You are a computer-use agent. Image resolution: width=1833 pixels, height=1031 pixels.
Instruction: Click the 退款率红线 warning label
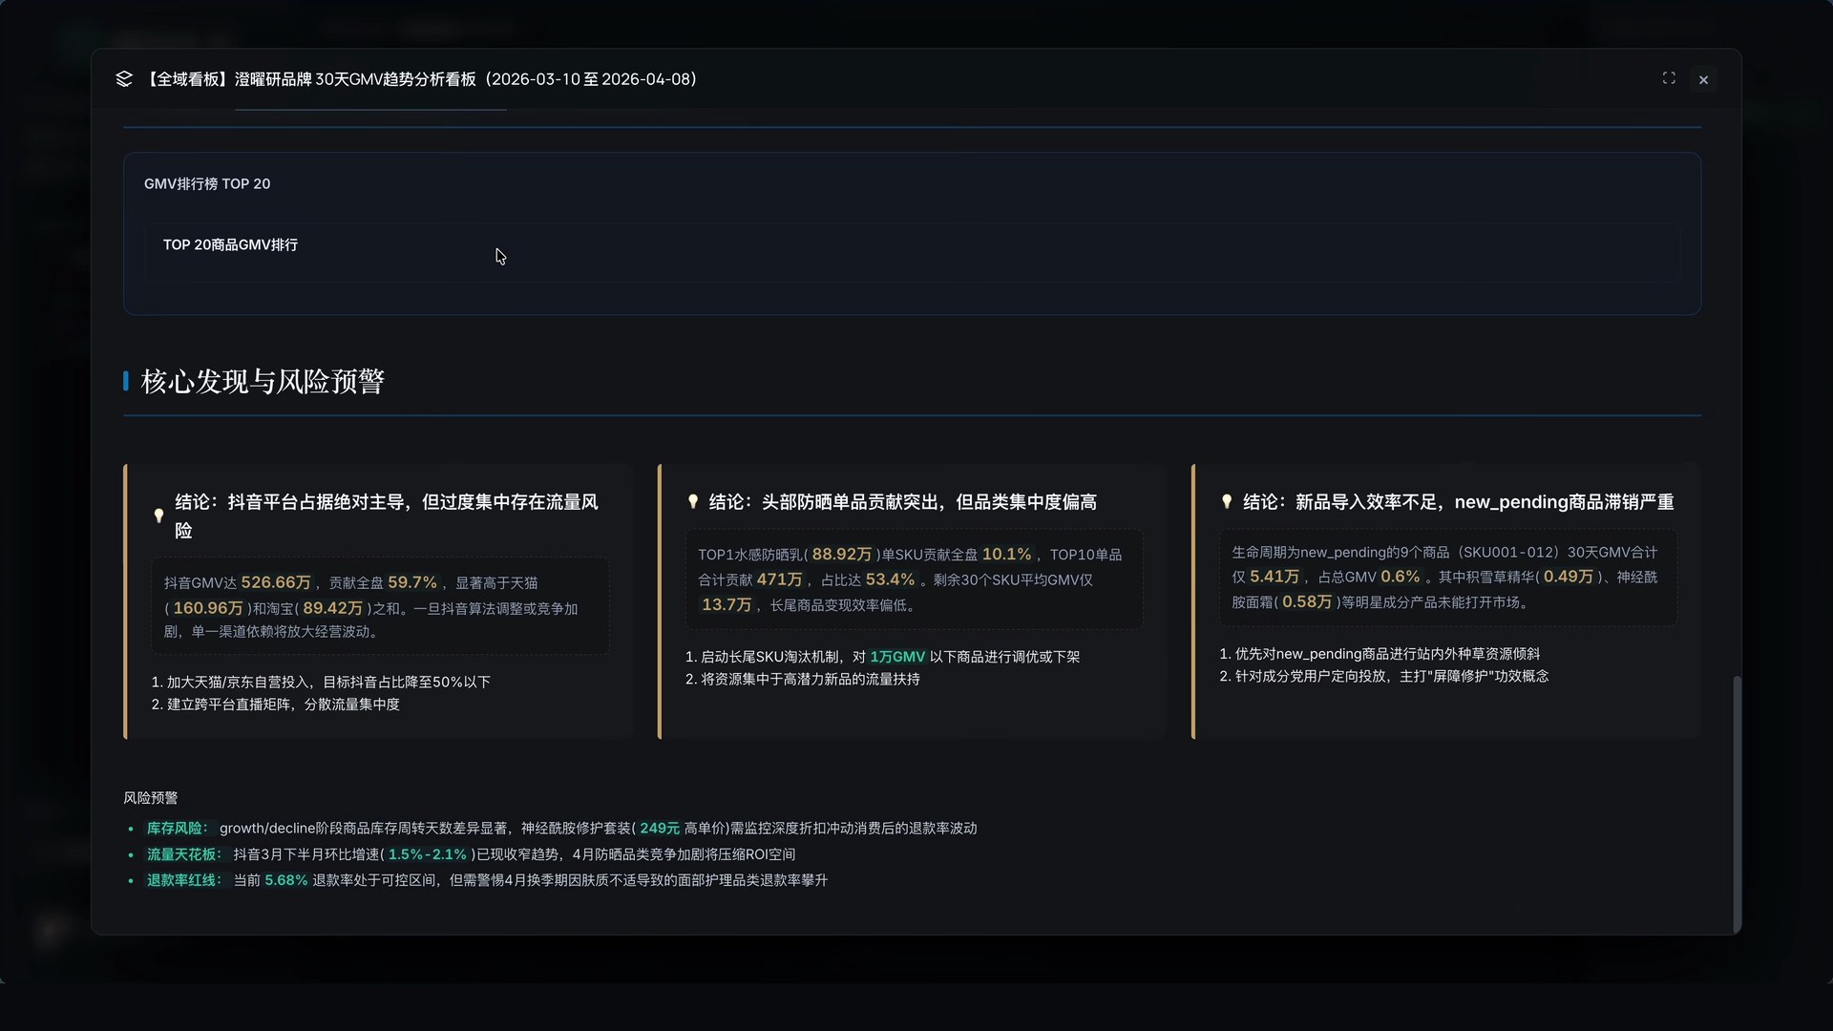[x=183, y=880]
